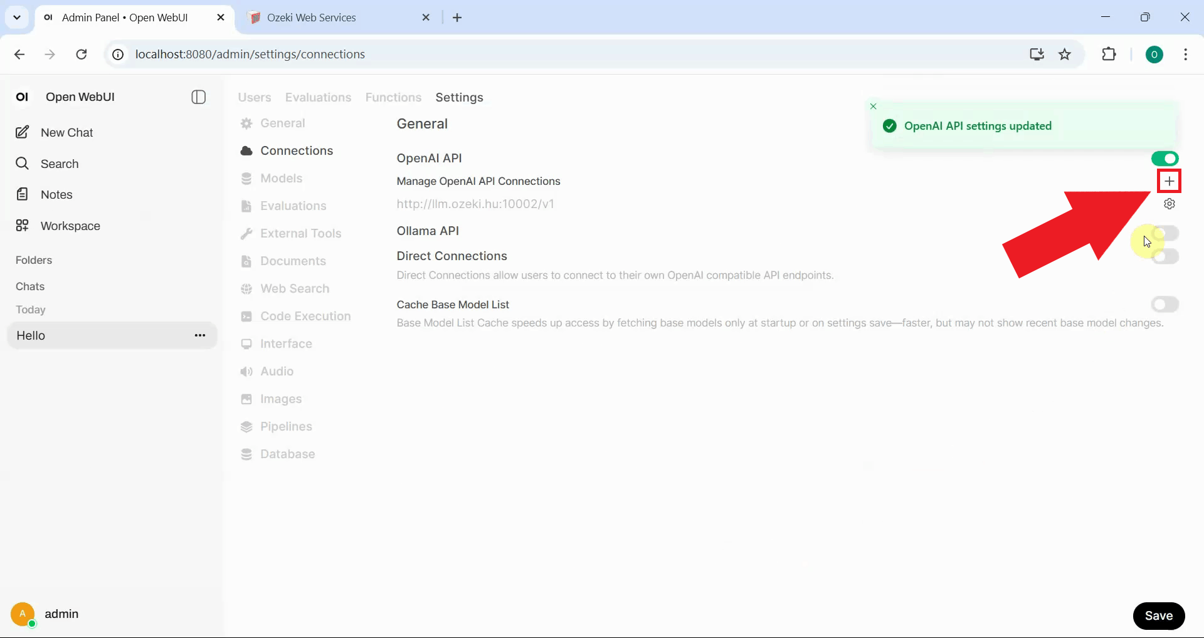Click the address bar URL field
The width and height of the screenshot is (1204, 638).
coord(250,54)
